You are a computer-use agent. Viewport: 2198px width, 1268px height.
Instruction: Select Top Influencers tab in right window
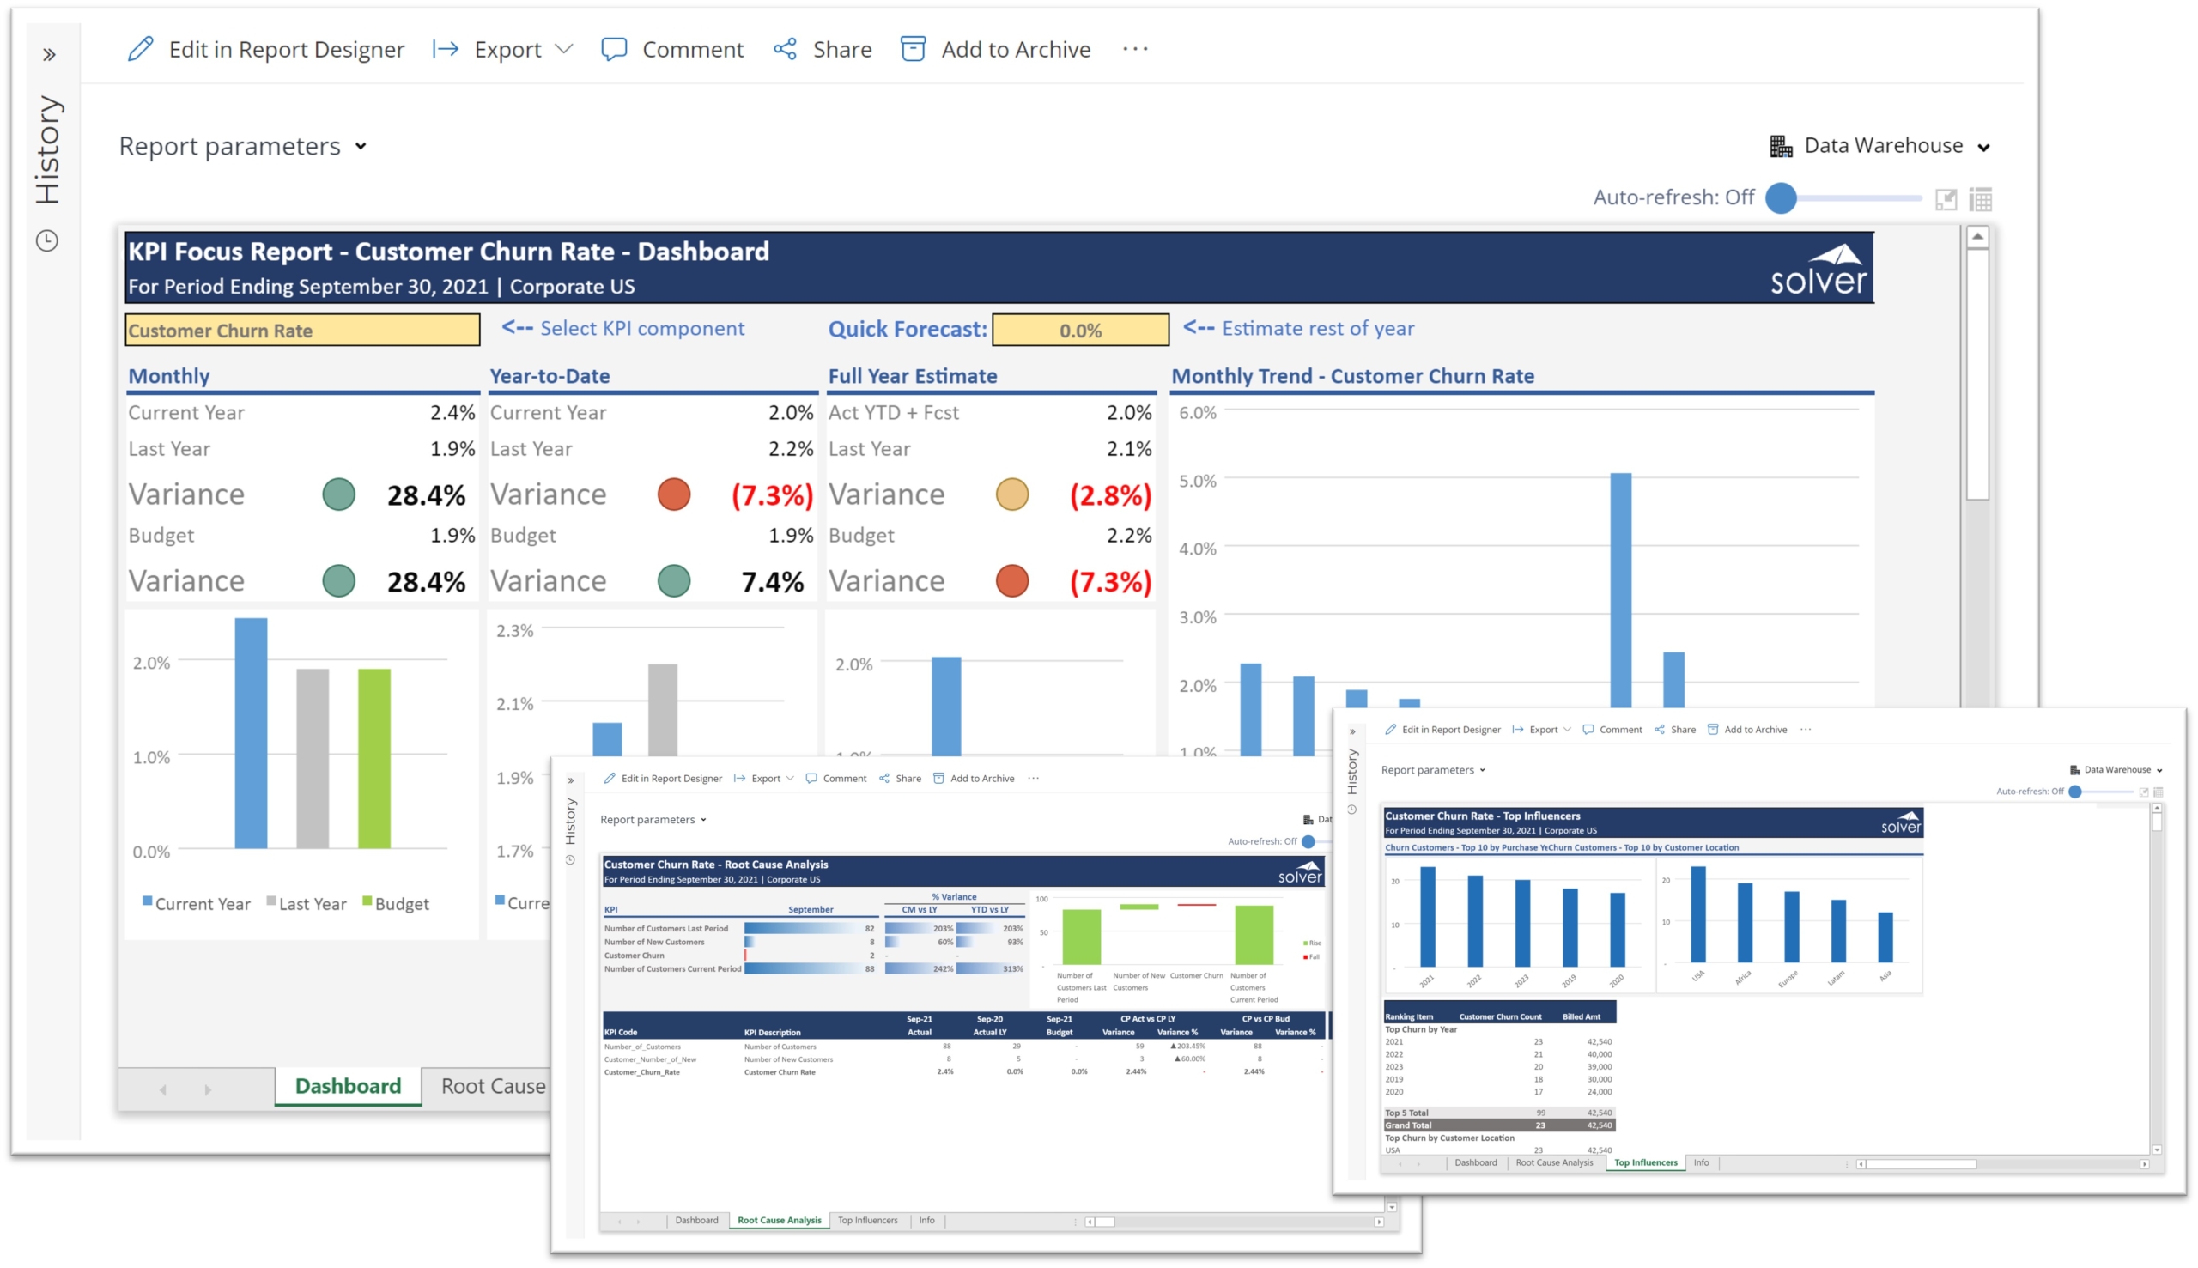tap(1645, 1162)
